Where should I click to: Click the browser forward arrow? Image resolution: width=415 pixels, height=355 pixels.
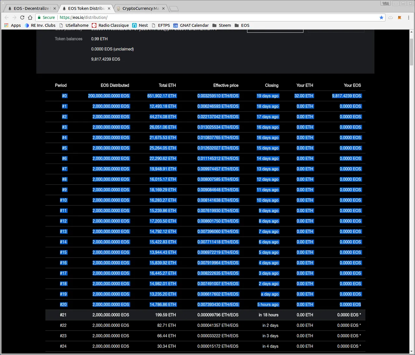click(x=14, y=18)
